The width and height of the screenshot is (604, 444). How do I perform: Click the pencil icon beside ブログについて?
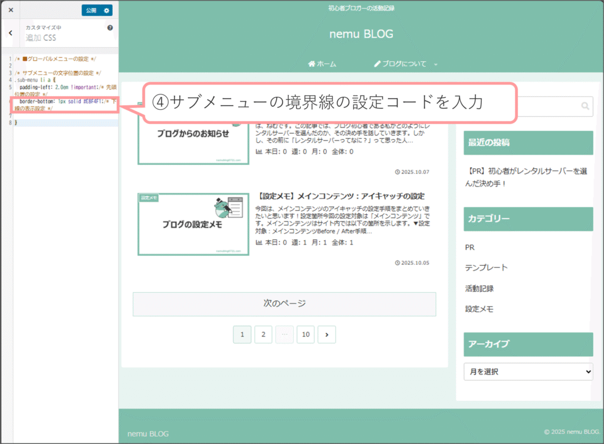[377, 64]
